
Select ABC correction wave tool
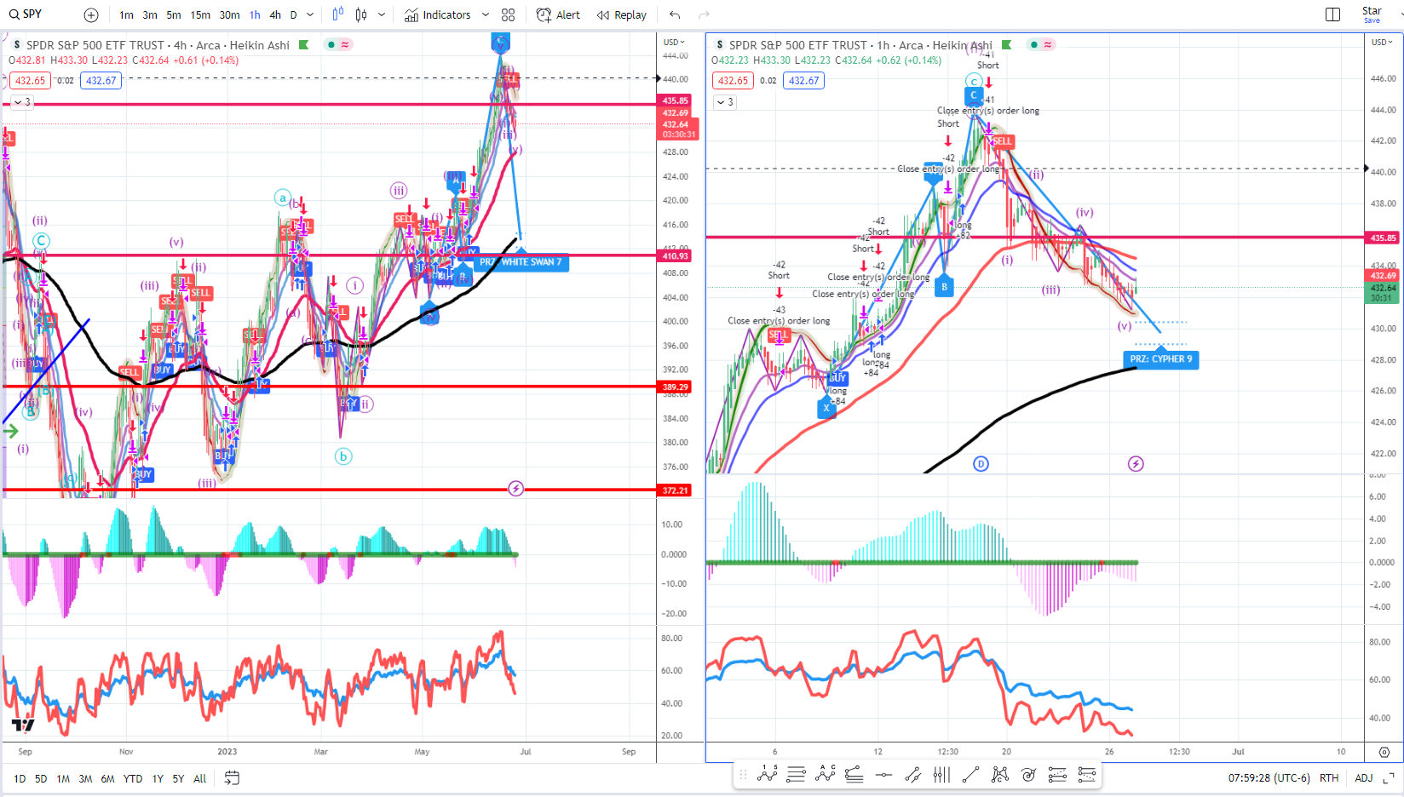pos(826,774)
